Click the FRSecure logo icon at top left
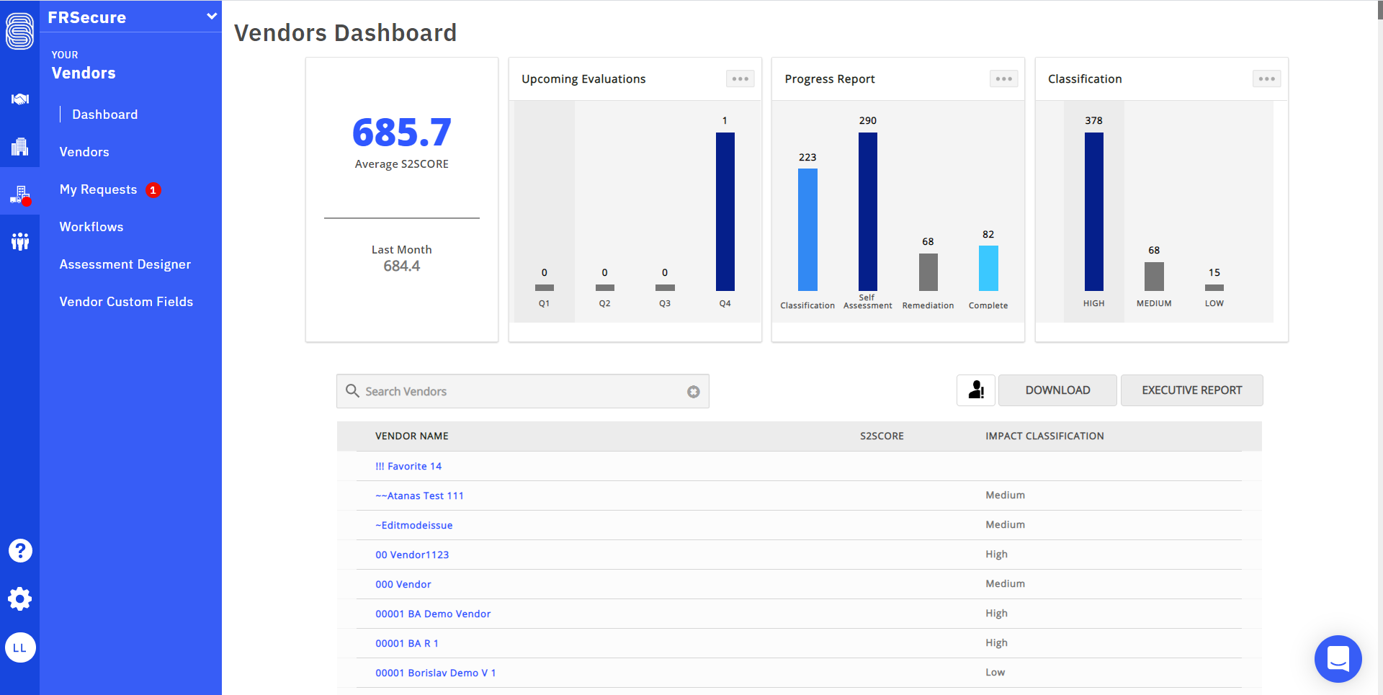 pyautogui.click(x=19, y=30)
